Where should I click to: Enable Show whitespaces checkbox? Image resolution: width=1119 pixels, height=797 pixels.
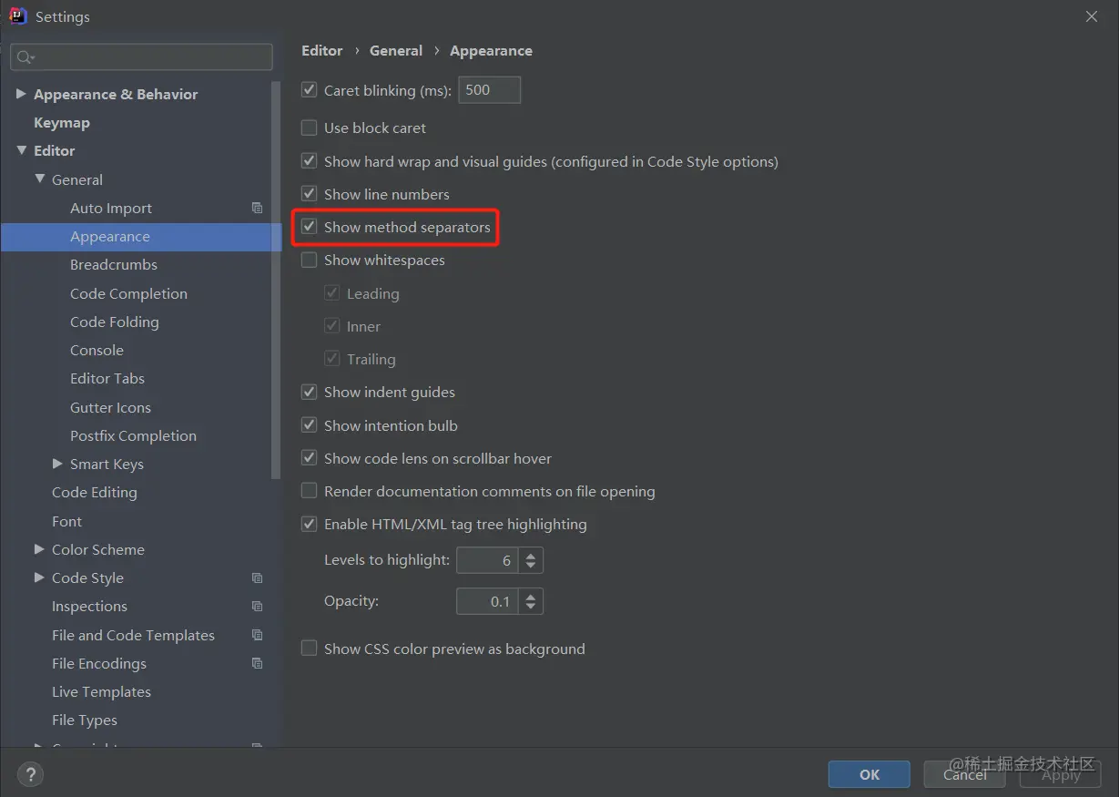tap(309, 260)
